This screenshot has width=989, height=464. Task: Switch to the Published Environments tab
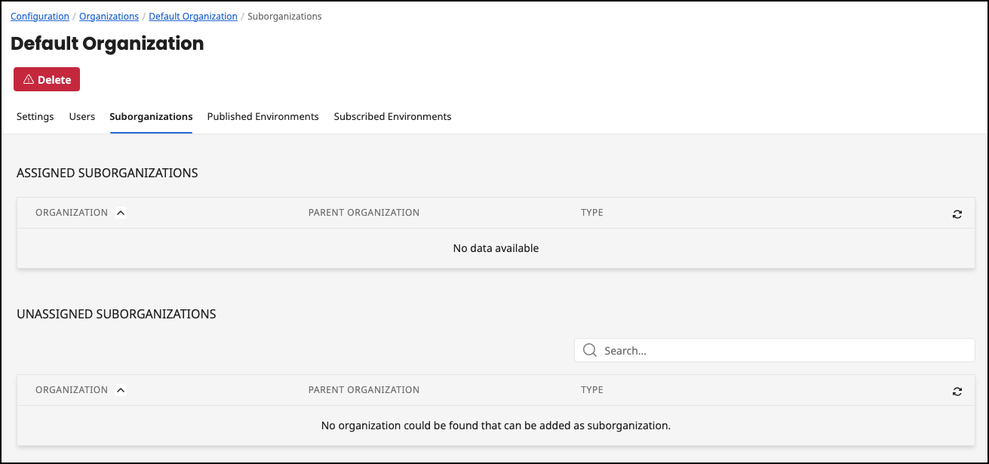coord(263,116)
